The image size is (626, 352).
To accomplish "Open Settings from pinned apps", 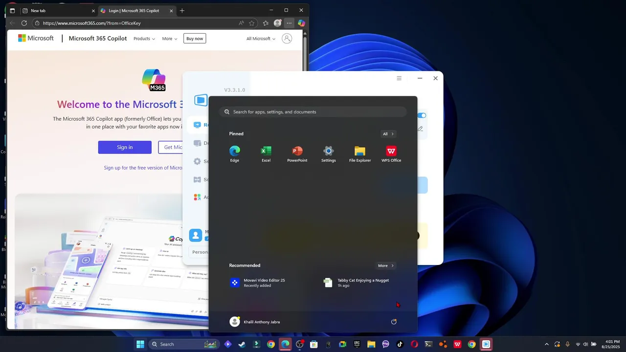I will [329, 154].
